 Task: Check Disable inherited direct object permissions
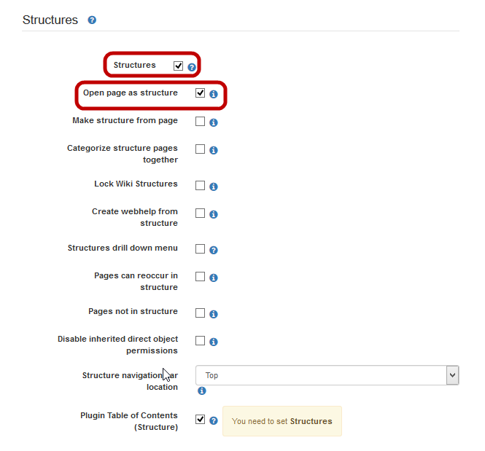201,340
